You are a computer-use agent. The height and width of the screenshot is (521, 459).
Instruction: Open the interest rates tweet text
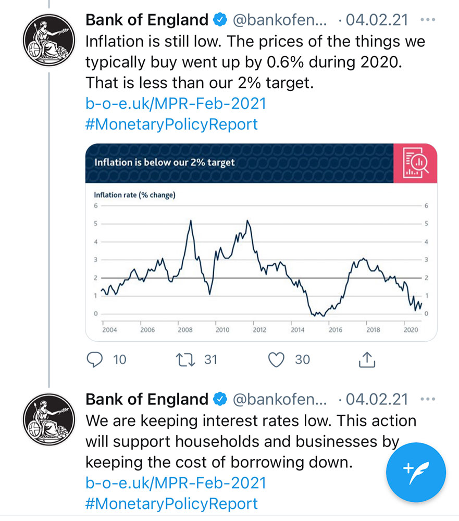(x=240, y=441)
